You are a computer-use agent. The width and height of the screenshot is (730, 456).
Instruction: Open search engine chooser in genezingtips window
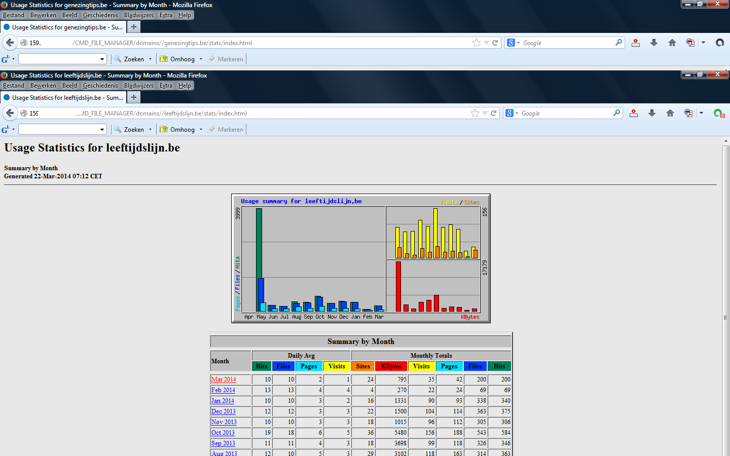point(513,43)
